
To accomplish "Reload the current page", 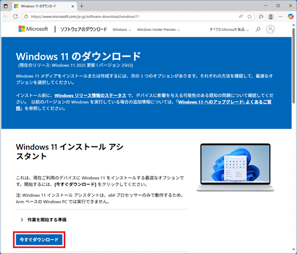I will [15, 17].
